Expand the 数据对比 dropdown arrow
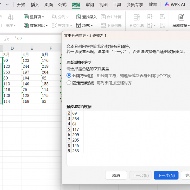 pos(47,26)
